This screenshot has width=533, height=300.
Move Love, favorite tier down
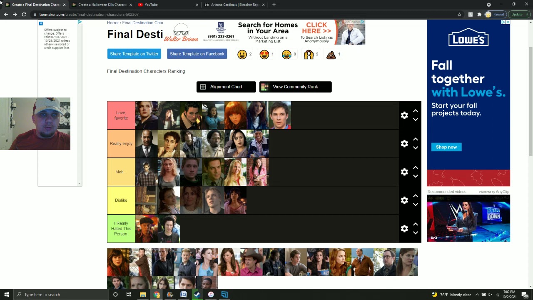tap(415, 120)
